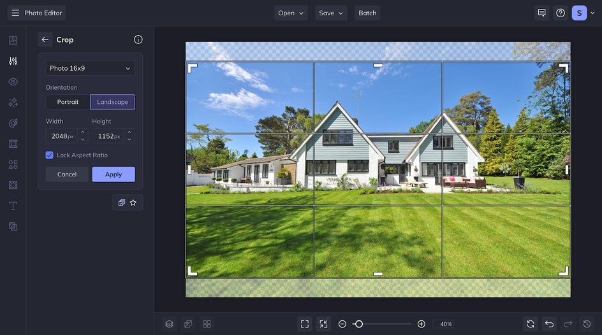The image size is (602, 335).
Task: Click the top-right crop corner handle
Action: [564, 68]
